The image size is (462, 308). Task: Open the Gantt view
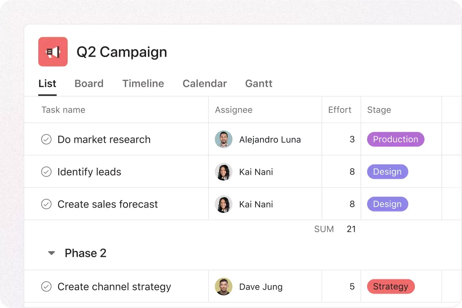[259, 84]
